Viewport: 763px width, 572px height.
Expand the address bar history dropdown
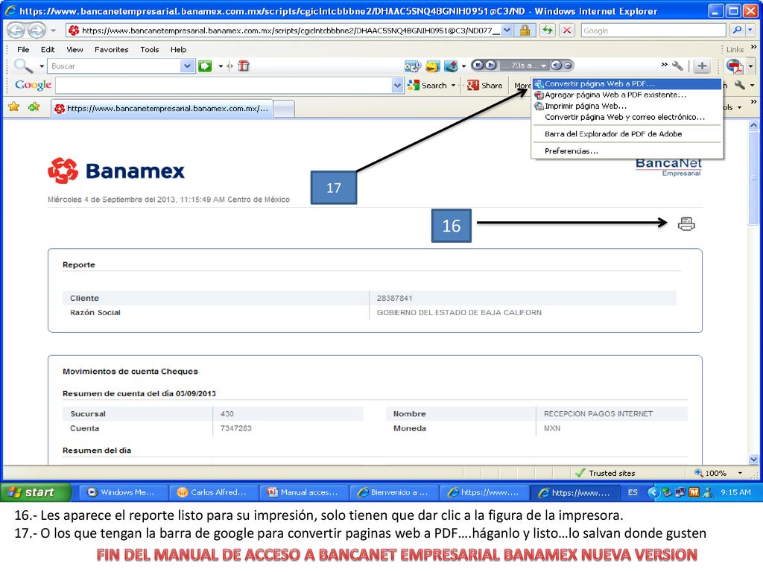click(x=507, y=31)
